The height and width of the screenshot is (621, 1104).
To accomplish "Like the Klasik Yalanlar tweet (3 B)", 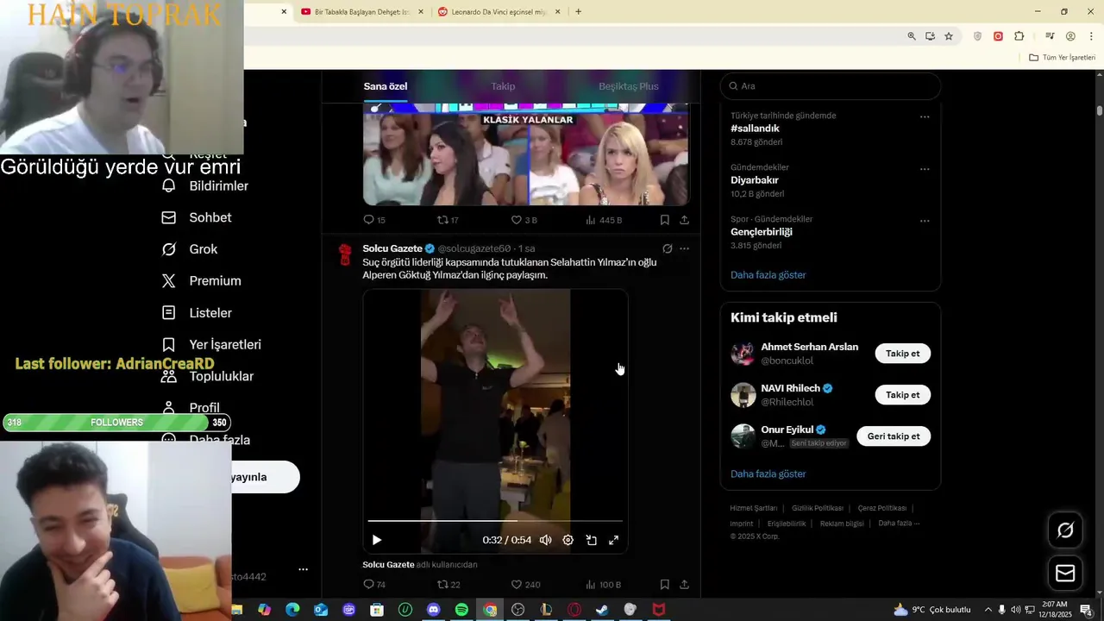I will point(524,220).
